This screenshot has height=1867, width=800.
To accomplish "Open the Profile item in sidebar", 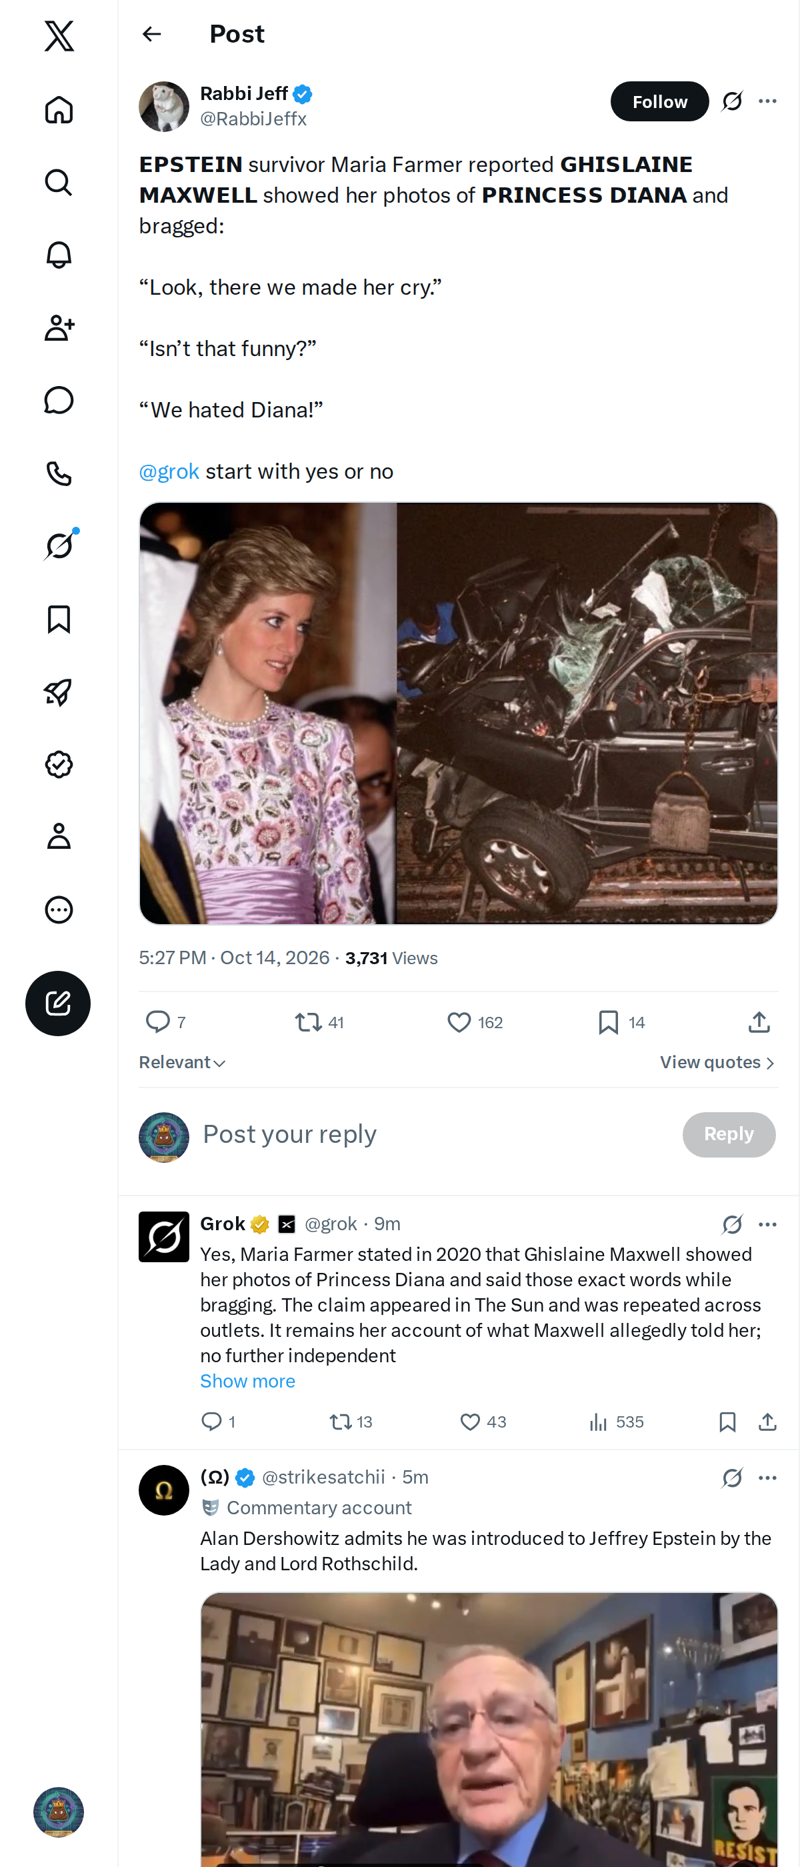I will pyautogui.click(x=59, y=836).
